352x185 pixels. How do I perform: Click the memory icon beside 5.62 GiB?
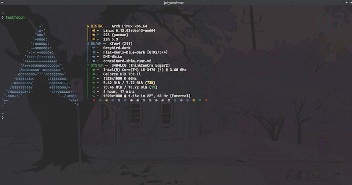(94, 83)
